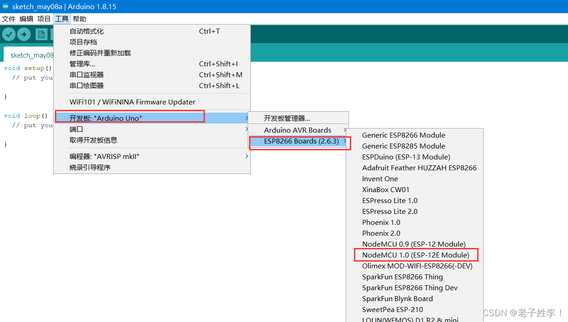
Task: Select the Phoenix 1.0 board
Action: click(414, 222)
